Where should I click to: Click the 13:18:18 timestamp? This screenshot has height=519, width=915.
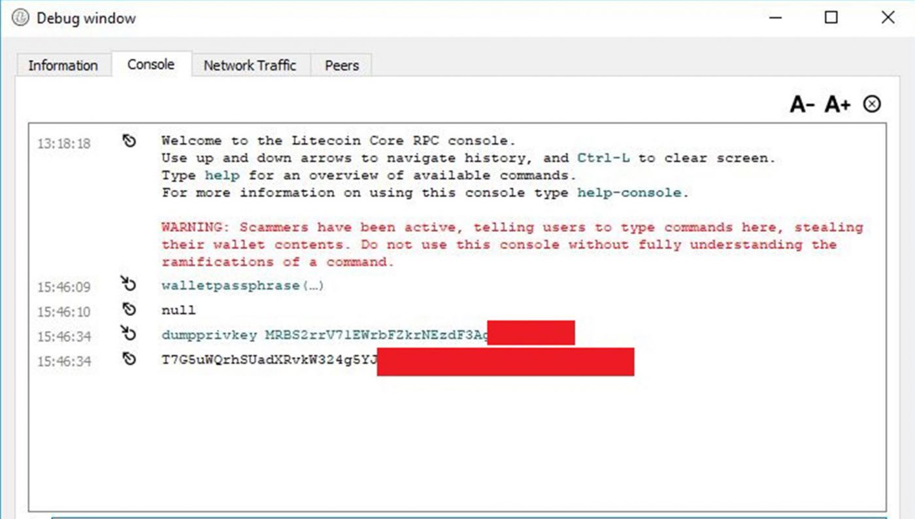tap(63, 144)
